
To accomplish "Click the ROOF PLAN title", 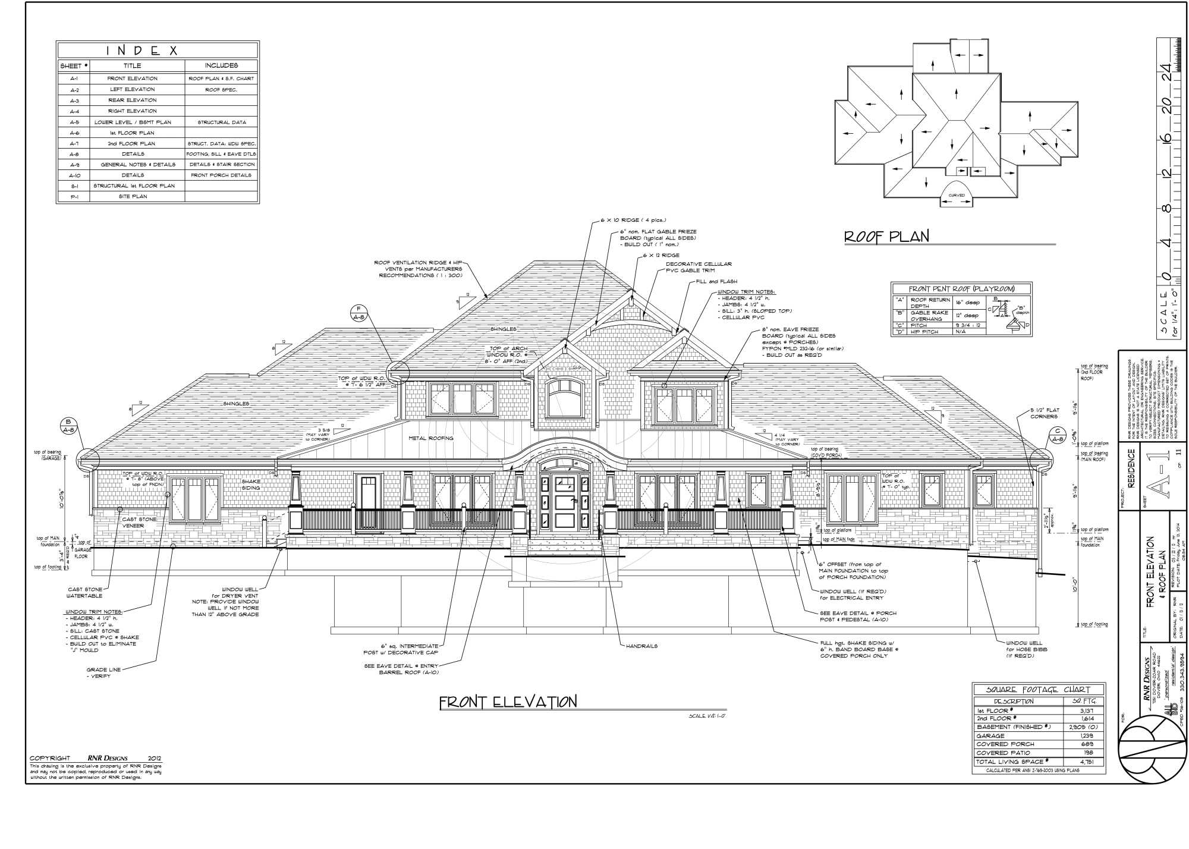I will pyautogui.click(x=887, y=237).
